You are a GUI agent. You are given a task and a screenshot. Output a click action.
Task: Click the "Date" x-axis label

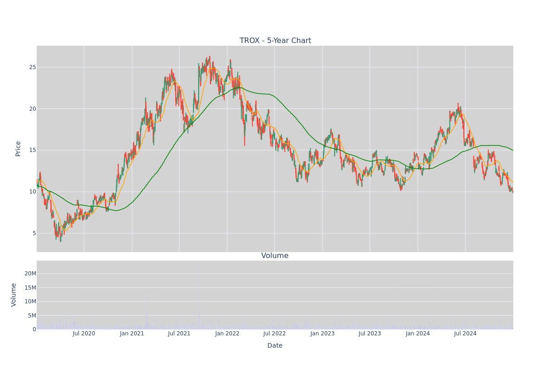click(x=275, y=345)
